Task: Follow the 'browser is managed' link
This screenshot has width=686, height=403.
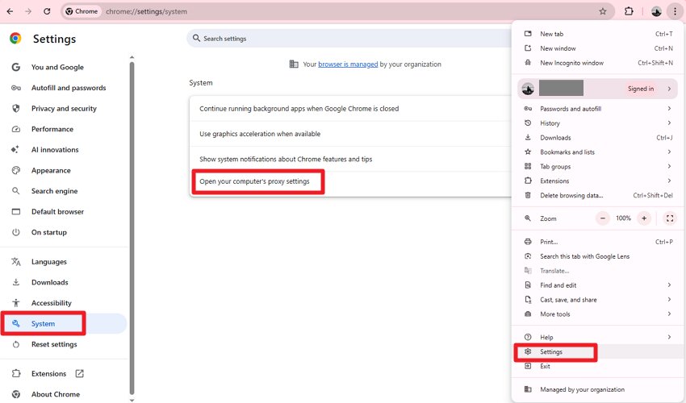Action: click(x=348, y=64)
